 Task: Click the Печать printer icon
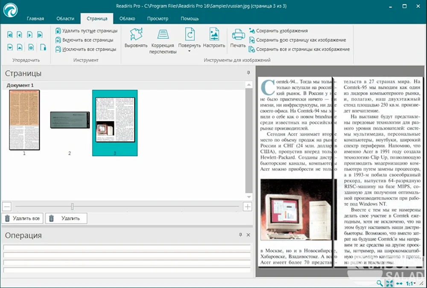(238, 35)
